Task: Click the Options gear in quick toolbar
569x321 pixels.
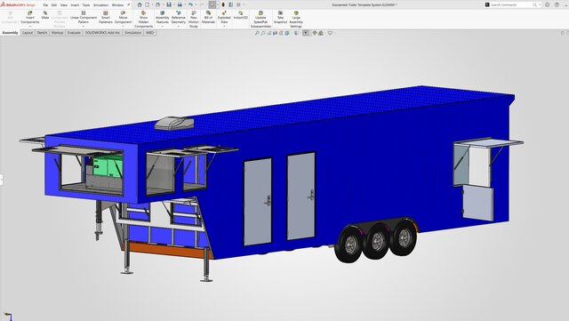Action: [238, 4]
